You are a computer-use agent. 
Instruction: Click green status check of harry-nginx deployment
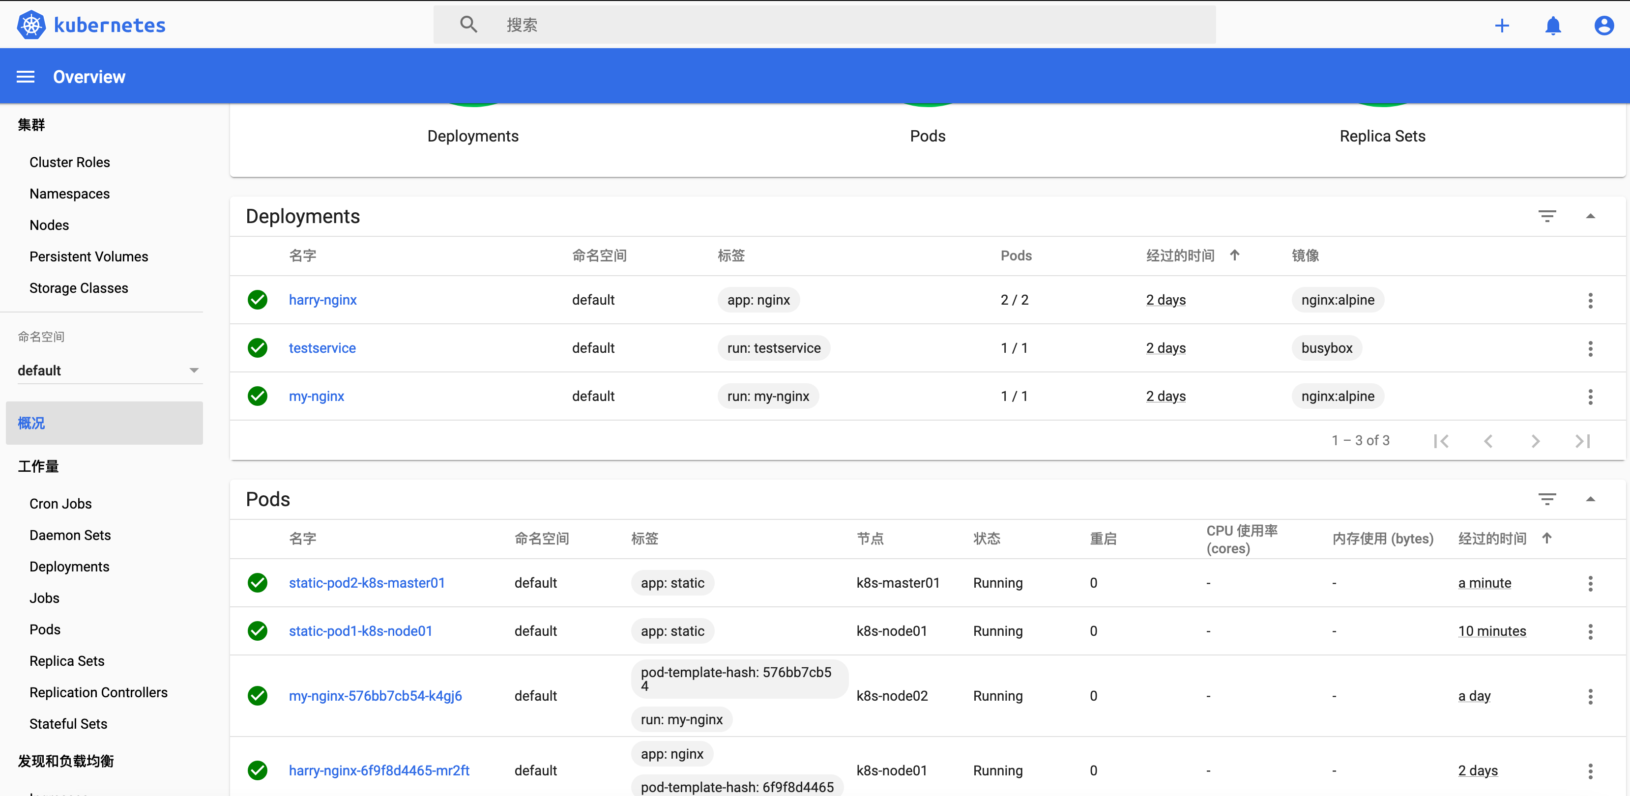tap(258, 300)
